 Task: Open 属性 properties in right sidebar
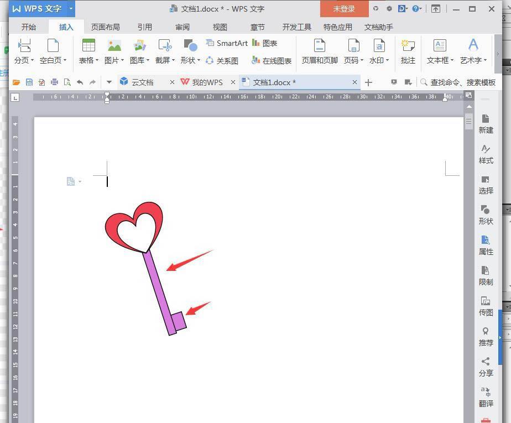(x=486, y=245)
